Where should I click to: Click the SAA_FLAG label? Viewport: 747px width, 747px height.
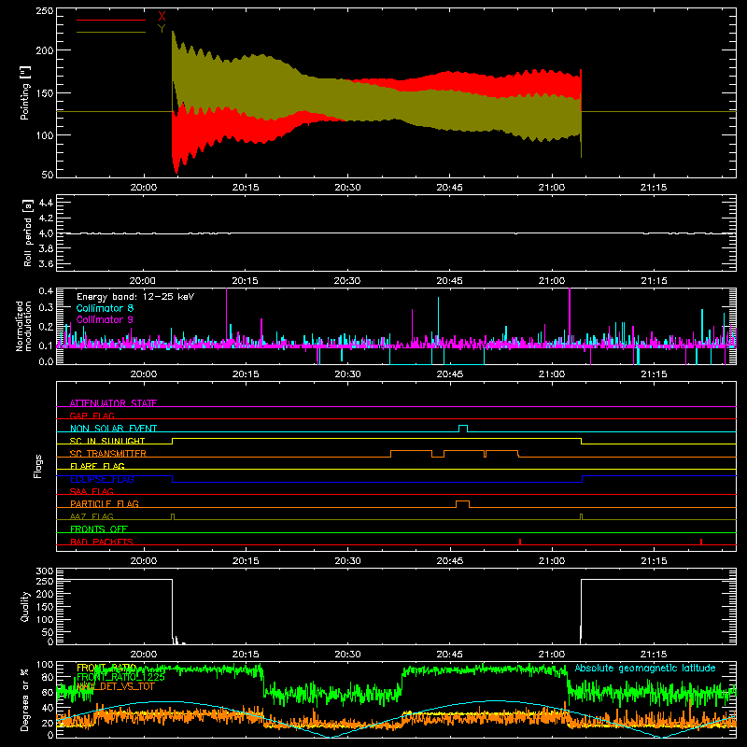coord(92,491)
